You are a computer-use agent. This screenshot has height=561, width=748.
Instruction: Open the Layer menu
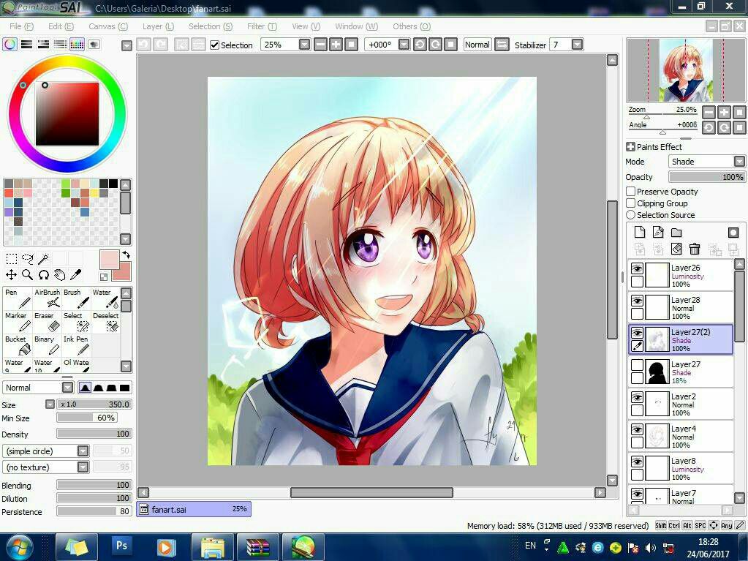tap(159, 26)
